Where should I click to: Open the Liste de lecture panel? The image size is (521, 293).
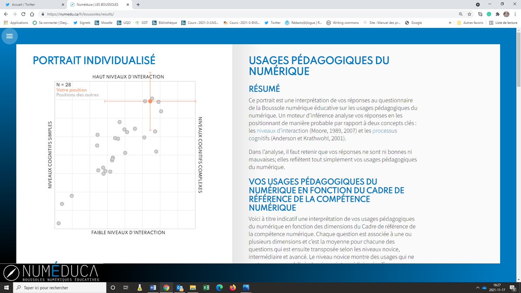(x=503, y=23)
